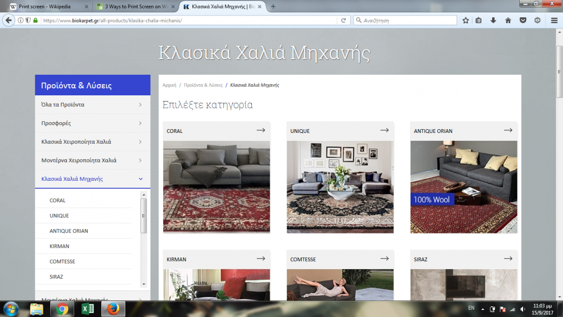The width and height of the screenshot is (563, 317).
Task: Click the Show desktop strip beside the clock
Action: (x=560, y=309)
